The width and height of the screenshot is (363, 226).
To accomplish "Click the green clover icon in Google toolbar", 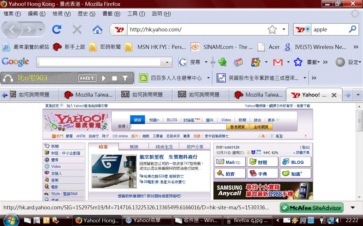I will 222,62.
